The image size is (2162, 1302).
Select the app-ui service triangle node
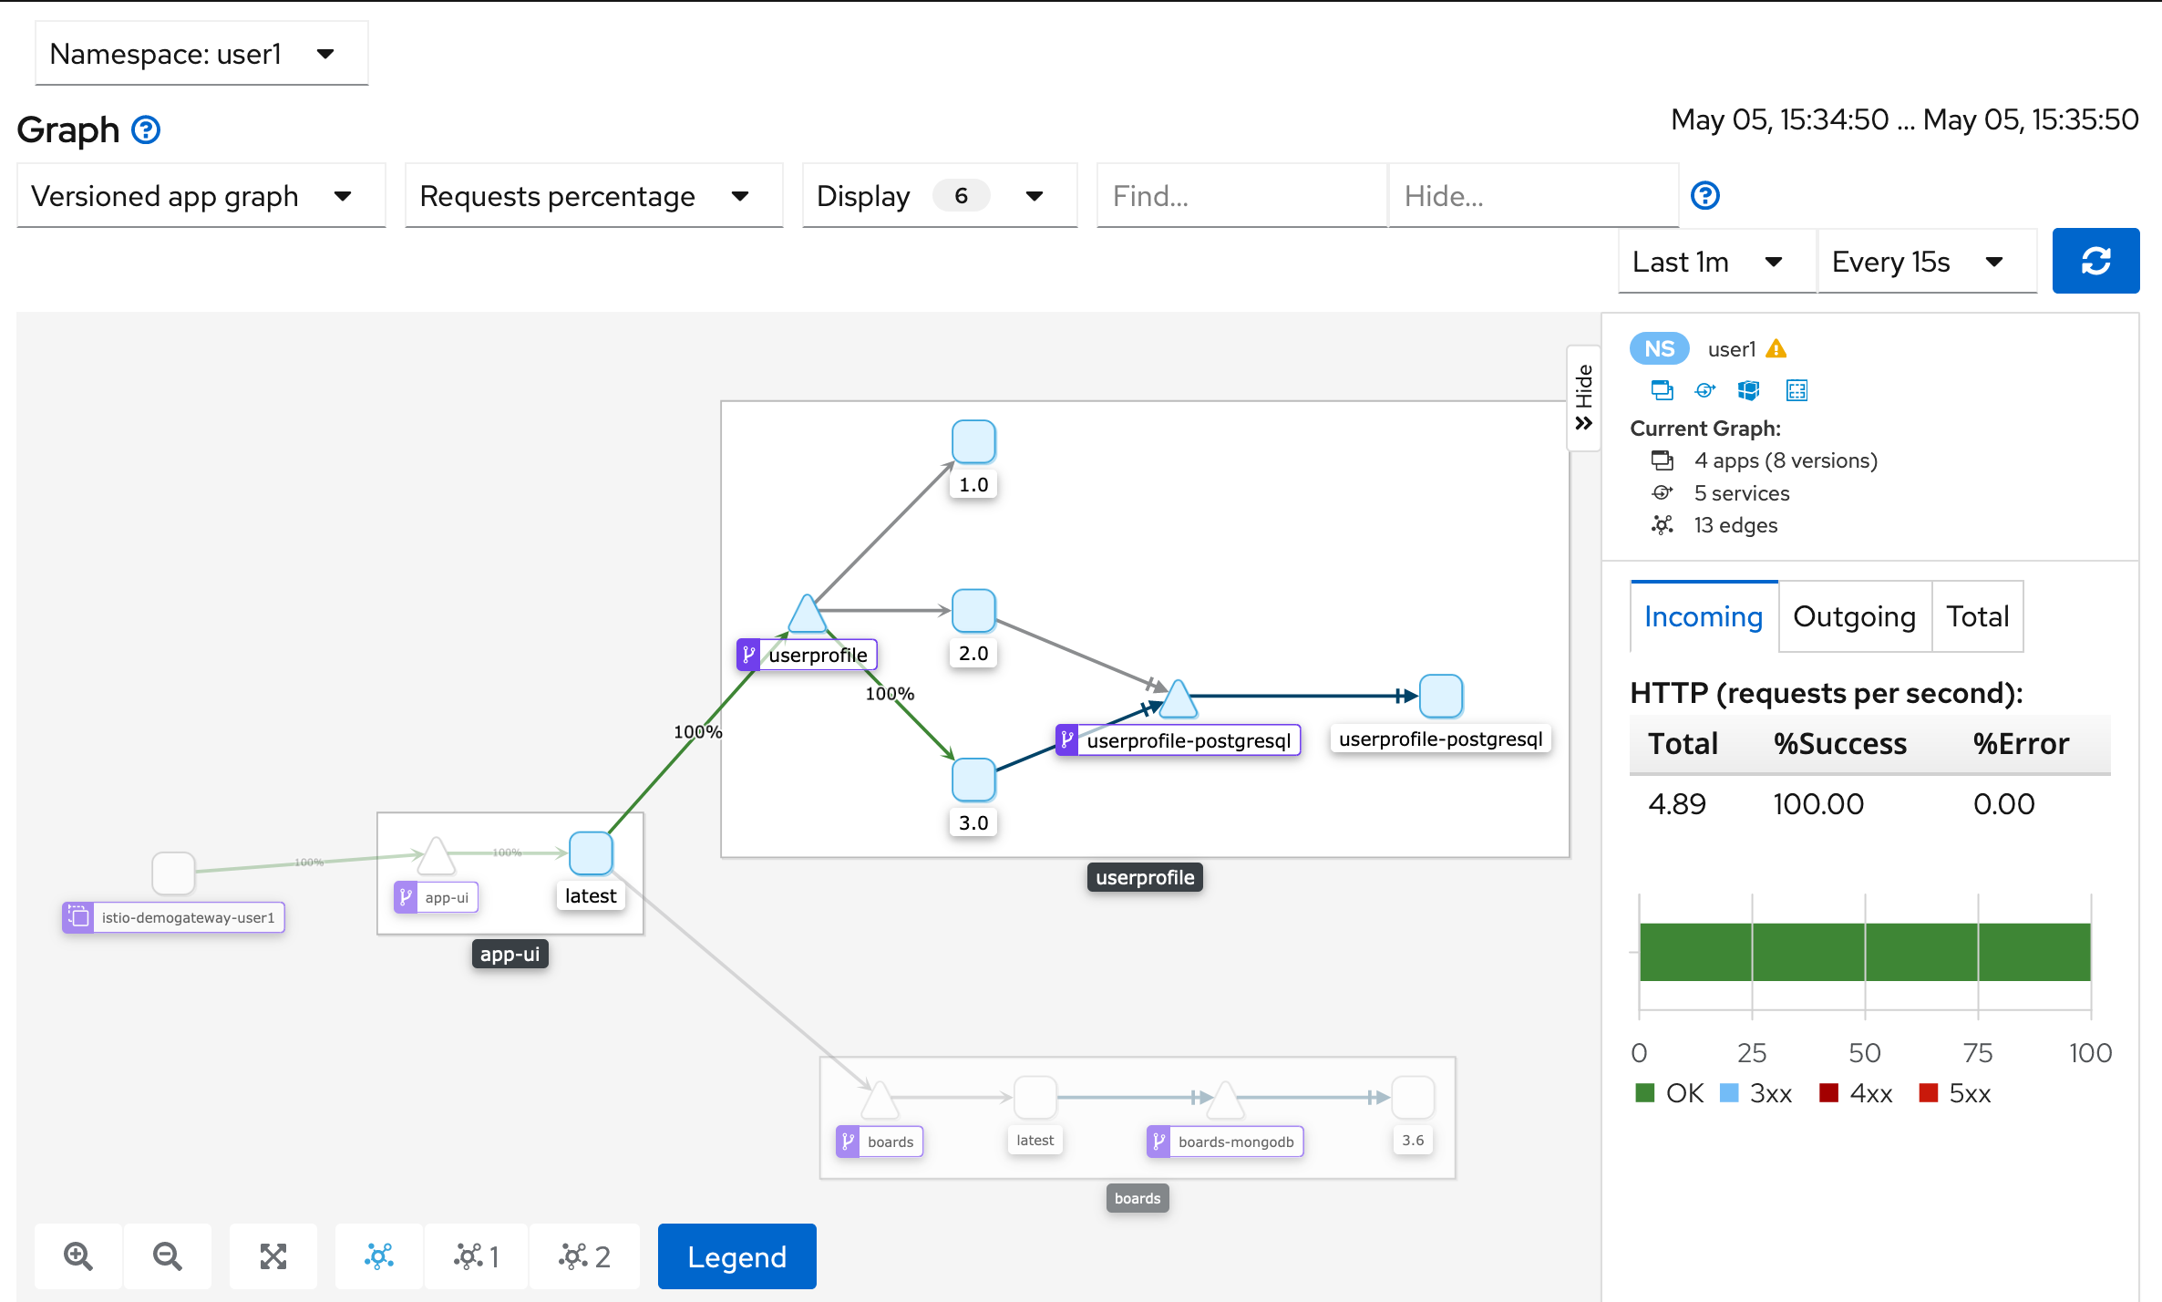[x=436, y=856]
